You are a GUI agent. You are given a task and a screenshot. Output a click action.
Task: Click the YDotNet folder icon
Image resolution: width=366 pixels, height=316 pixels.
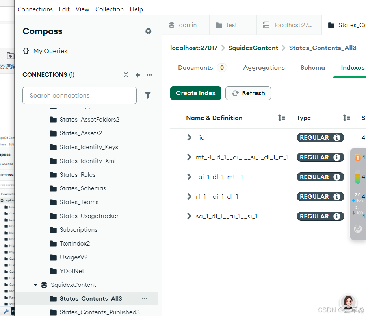pyautogui.click(x=53, y=271)
